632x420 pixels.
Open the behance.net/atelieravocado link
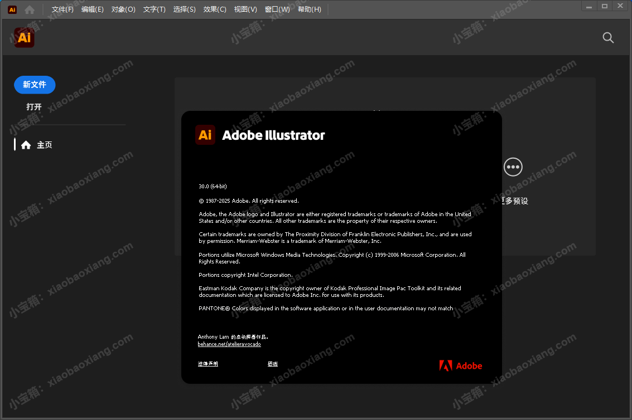point(229,344)
